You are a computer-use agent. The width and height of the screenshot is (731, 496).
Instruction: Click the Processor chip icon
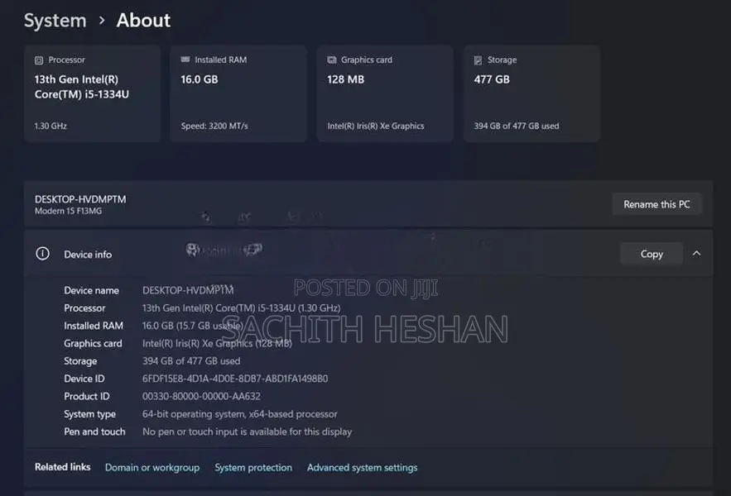(39, 60)
